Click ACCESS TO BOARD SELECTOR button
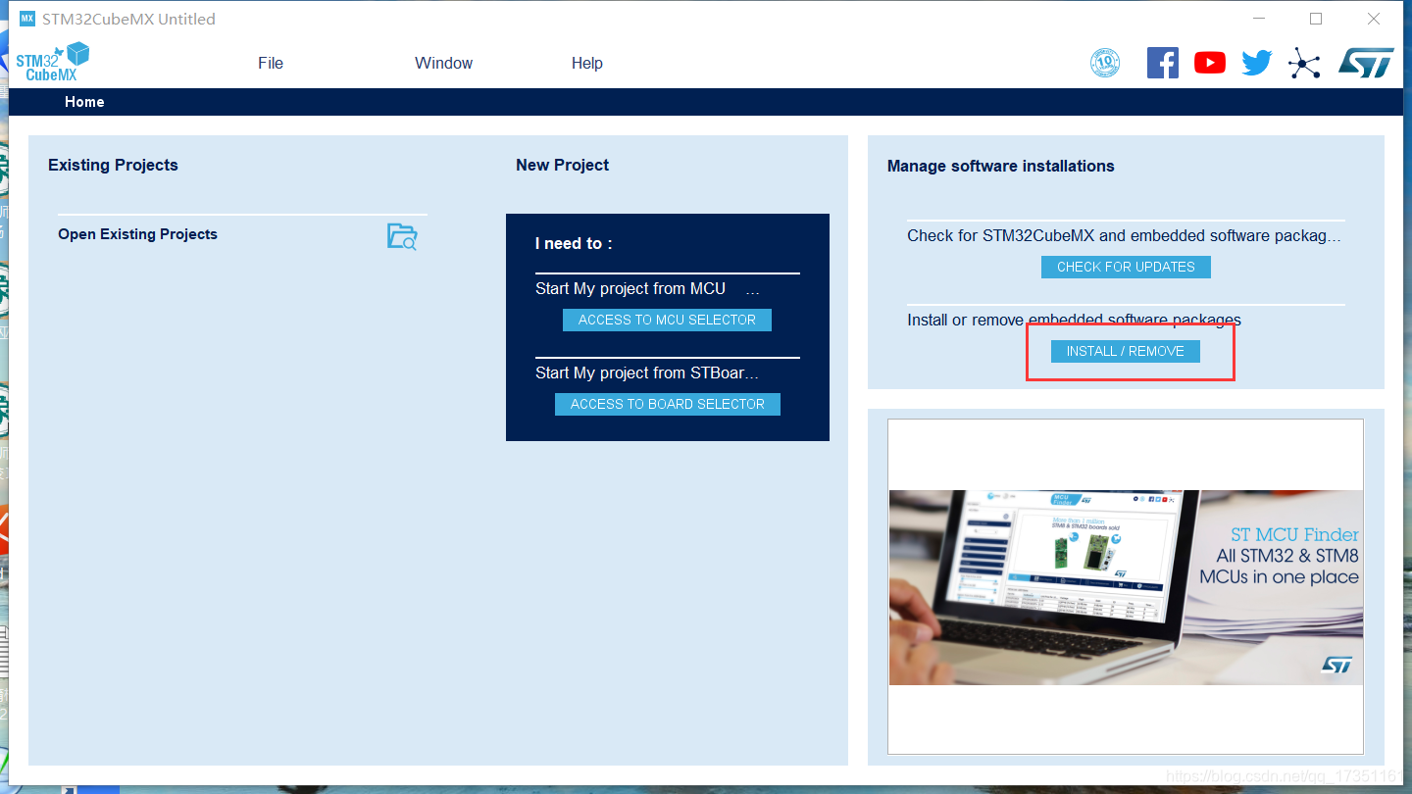This screenshot has width=1412, height=794. (x=668, y=404)
